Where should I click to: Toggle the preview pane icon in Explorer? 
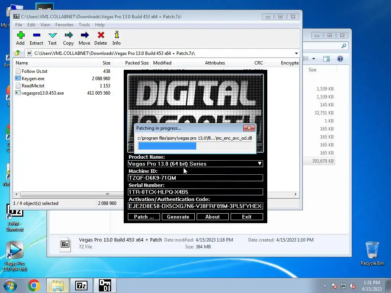click(326, 59)
